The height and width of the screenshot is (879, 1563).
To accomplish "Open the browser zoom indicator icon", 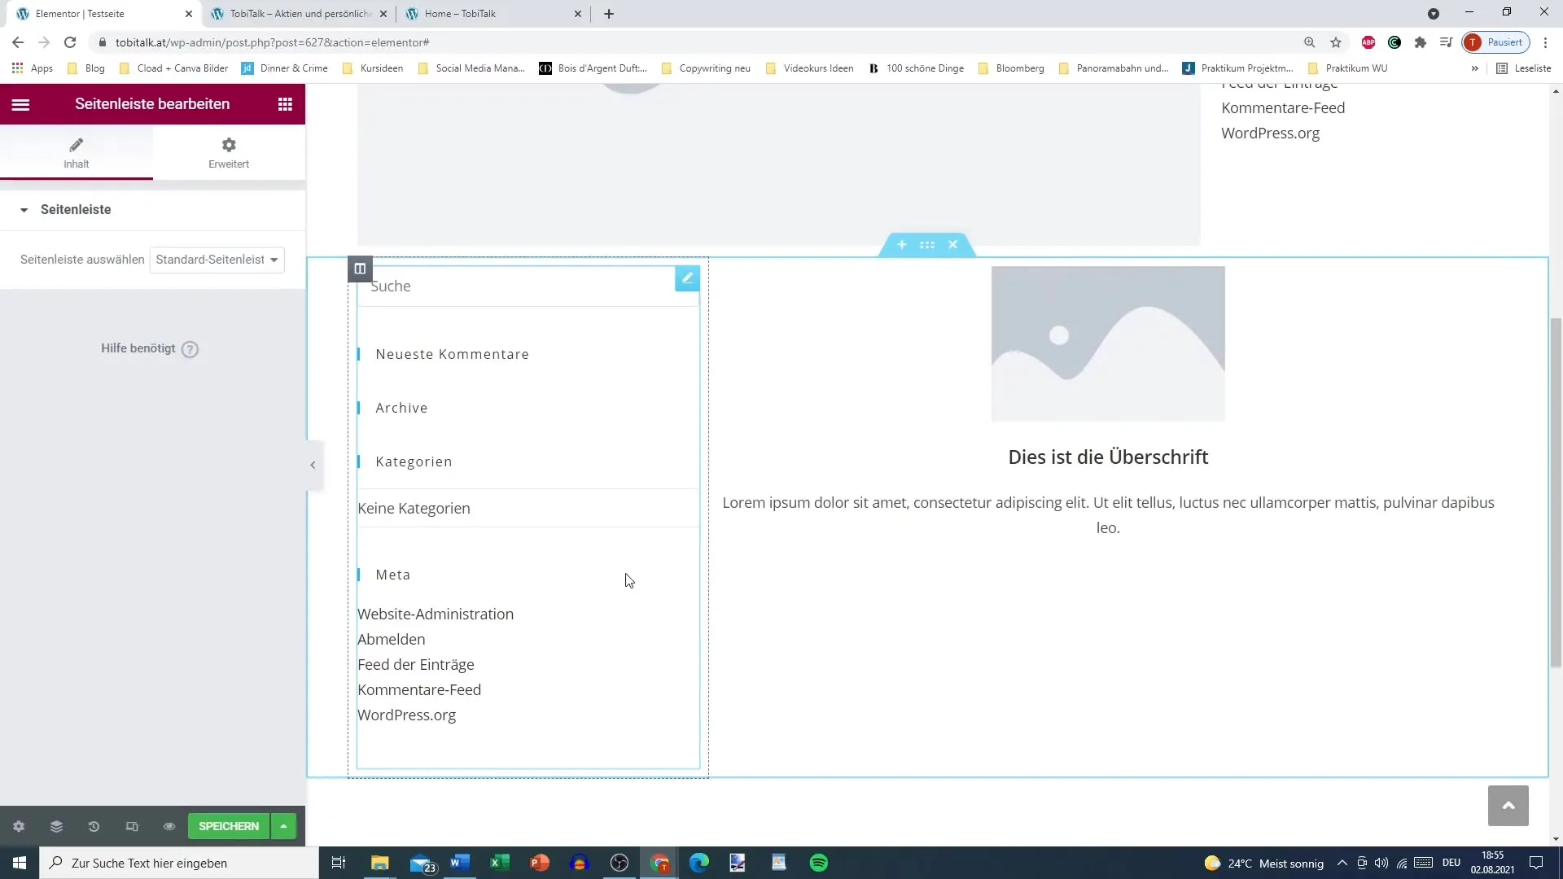I will click(x=1310, y=42).
